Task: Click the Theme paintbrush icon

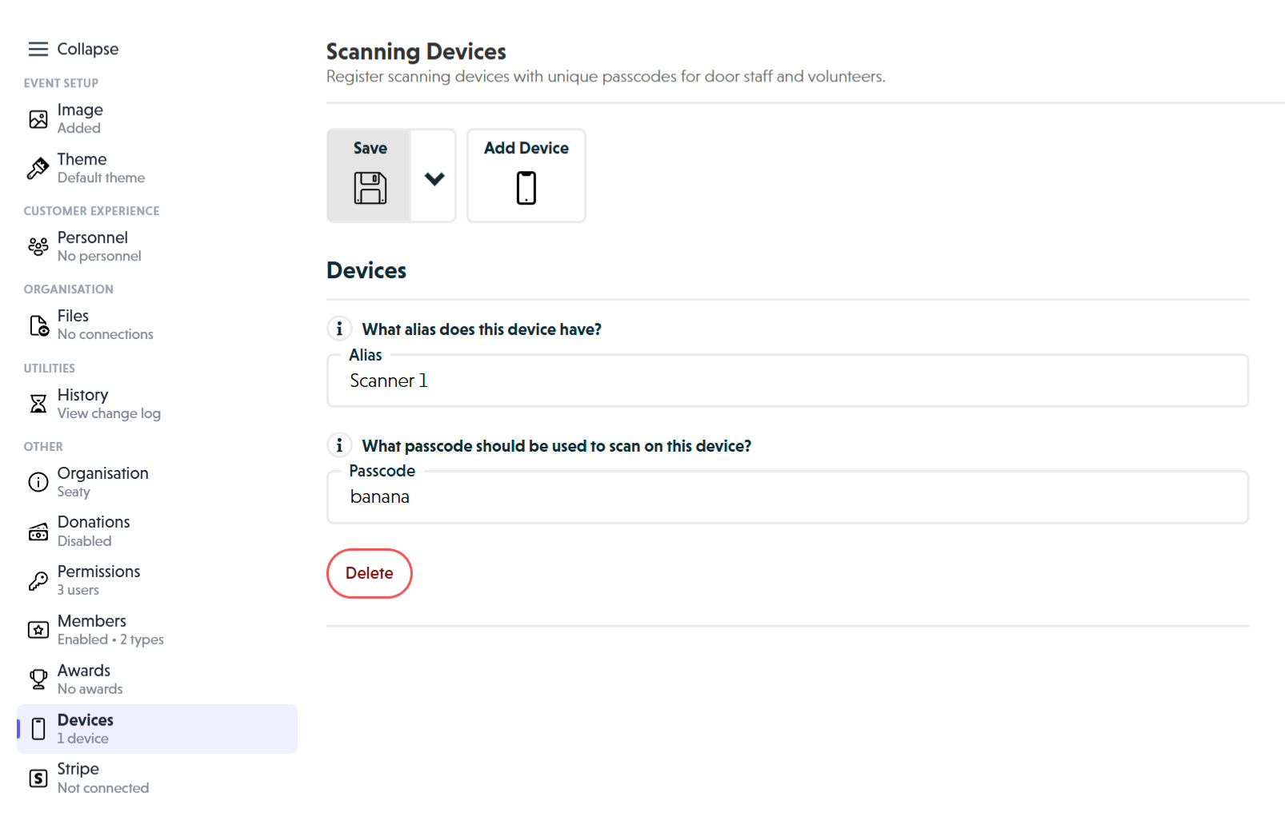Action: click(38, 169)
